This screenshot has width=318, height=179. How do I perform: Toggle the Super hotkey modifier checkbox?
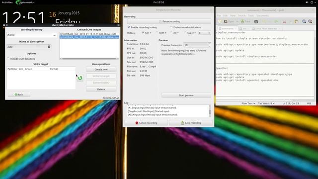point(185,33)
